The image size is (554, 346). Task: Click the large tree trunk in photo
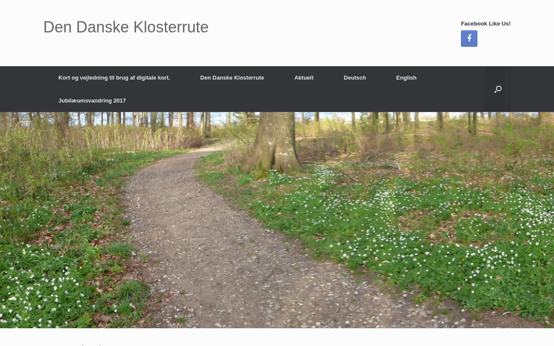274,143
